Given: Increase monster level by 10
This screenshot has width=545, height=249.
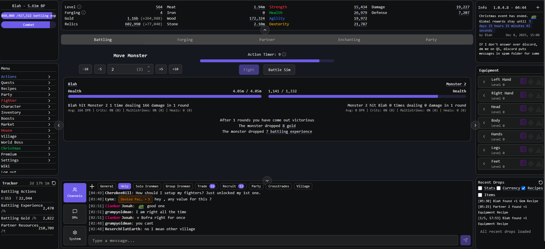Looking at the screenshot, I should 175,69.
